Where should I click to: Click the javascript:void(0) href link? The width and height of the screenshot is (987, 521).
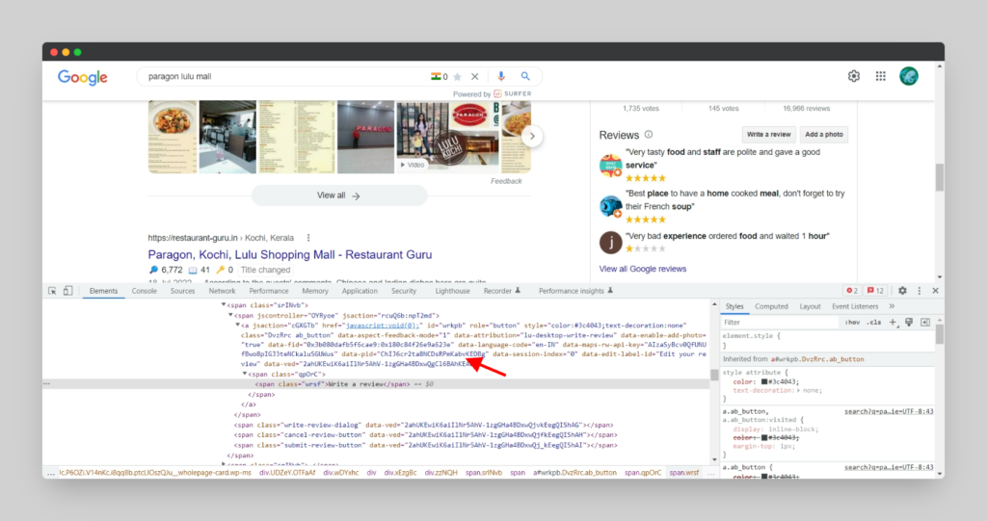coord(383,326)
